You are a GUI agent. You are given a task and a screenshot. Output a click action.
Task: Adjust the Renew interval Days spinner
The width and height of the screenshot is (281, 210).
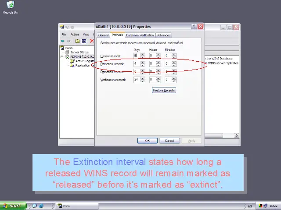point(143,56)
